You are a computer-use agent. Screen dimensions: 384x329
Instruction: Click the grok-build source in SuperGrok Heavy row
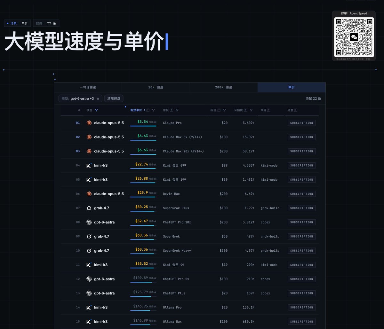(x=270, y=251)
